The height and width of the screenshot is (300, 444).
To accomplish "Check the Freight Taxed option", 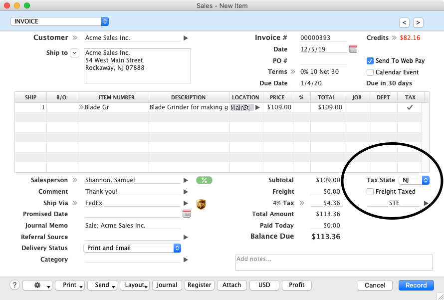I will [x=370, y=192].
